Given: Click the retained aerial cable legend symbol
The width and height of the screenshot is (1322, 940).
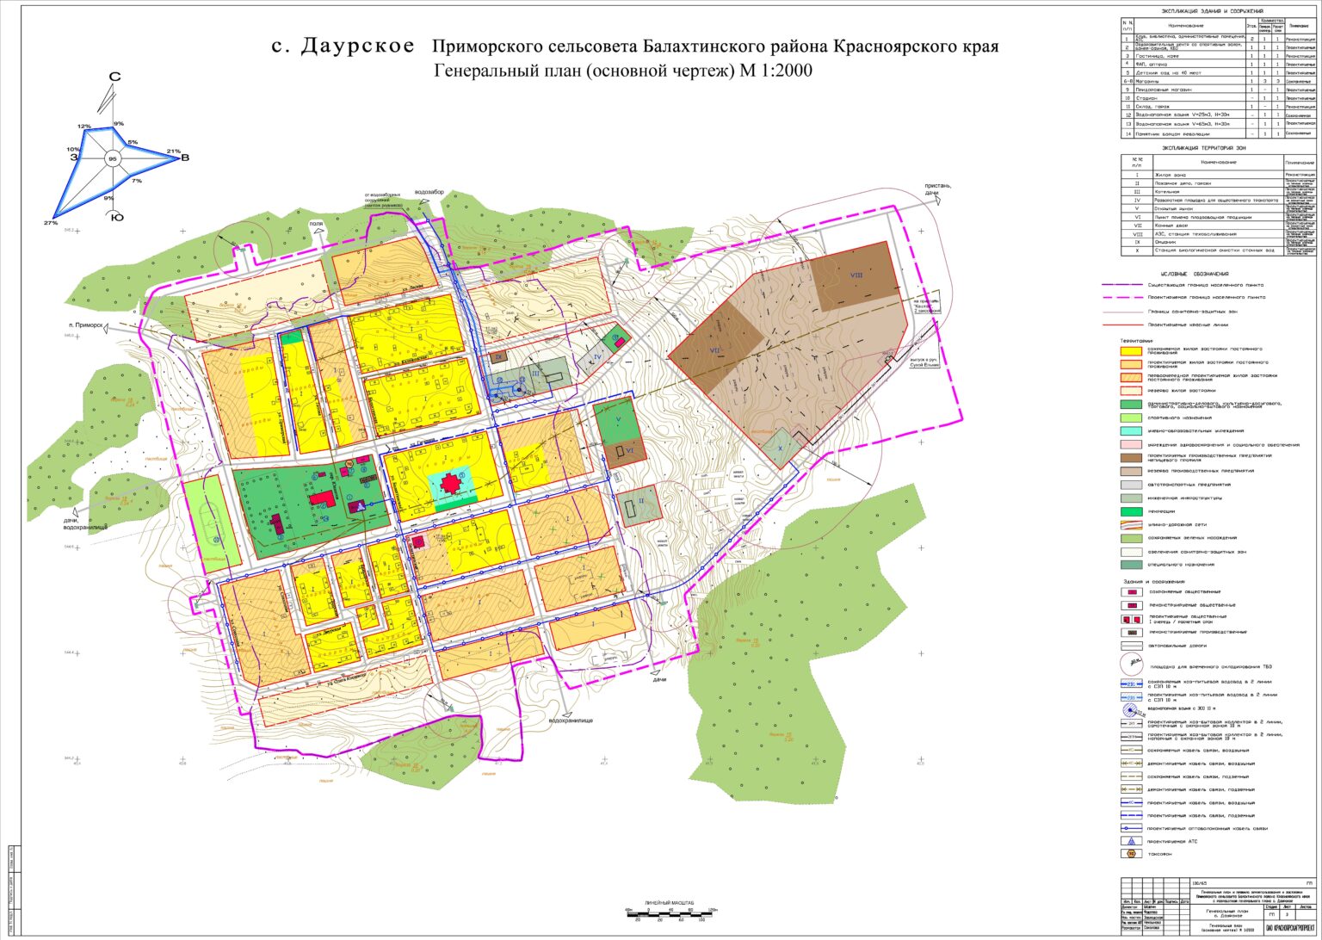Looking at the screenshot, I should click(x=1132, y=750).
